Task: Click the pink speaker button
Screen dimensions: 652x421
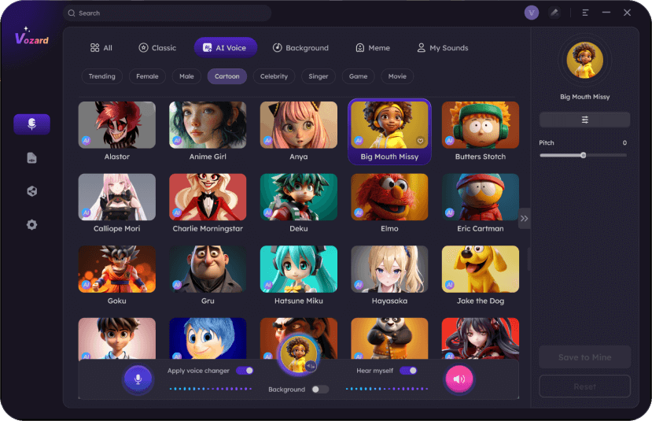Action: pos(459,379)
